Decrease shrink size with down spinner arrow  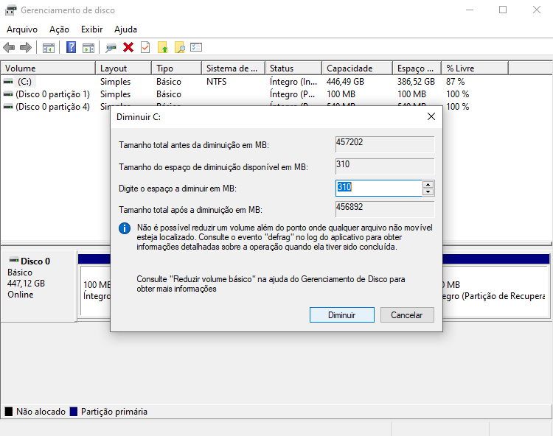click(x=428, y=192)
